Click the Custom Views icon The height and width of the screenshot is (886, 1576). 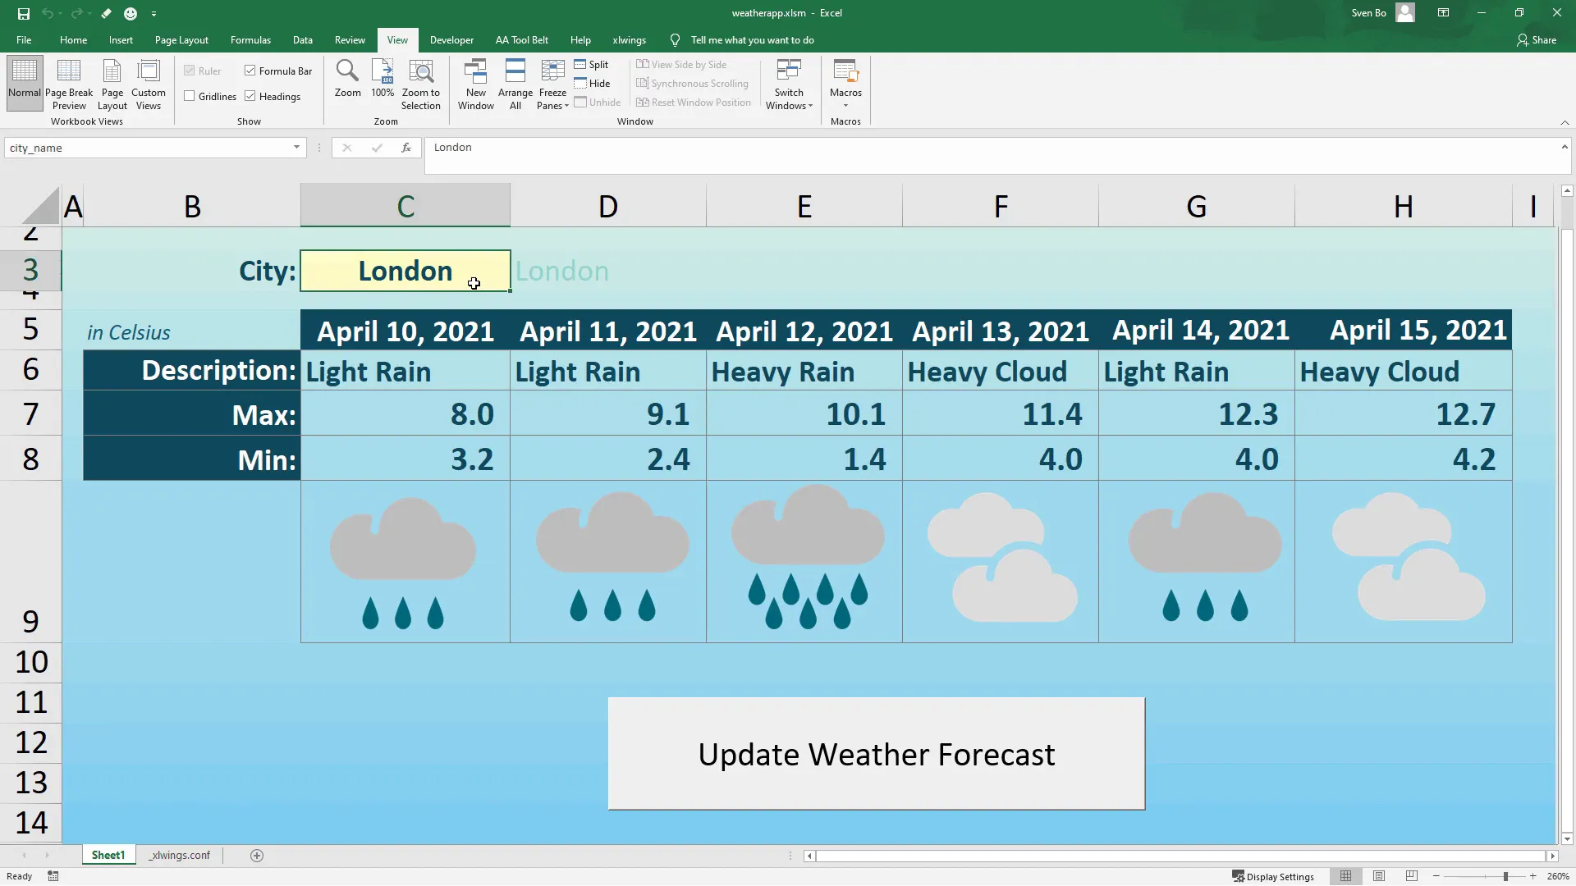[x=149, y=82]
